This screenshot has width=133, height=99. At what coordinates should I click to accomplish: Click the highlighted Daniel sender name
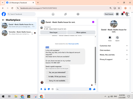(x=47, y=47)
